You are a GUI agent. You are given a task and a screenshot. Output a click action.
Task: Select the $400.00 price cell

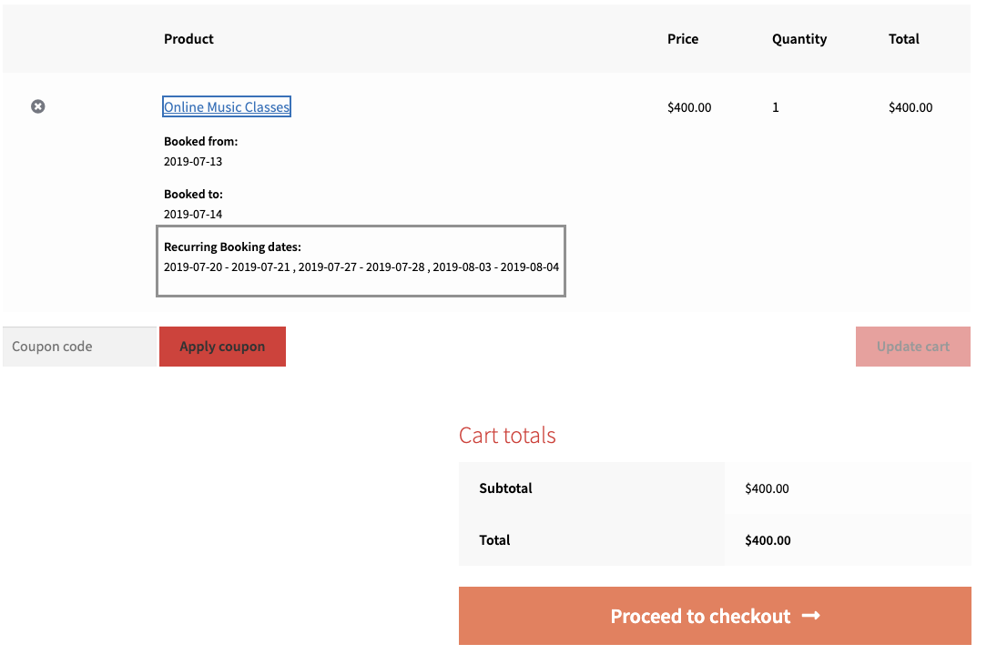point(689,107)
